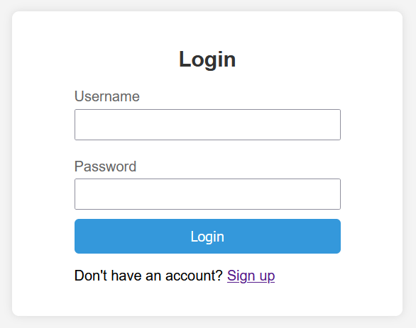Place cursor in the Username text box
This screenshot has height=328, width=416.
click(x=207, y=125)
